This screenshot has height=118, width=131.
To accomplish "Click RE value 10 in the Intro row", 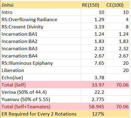I will pos(93,12).
